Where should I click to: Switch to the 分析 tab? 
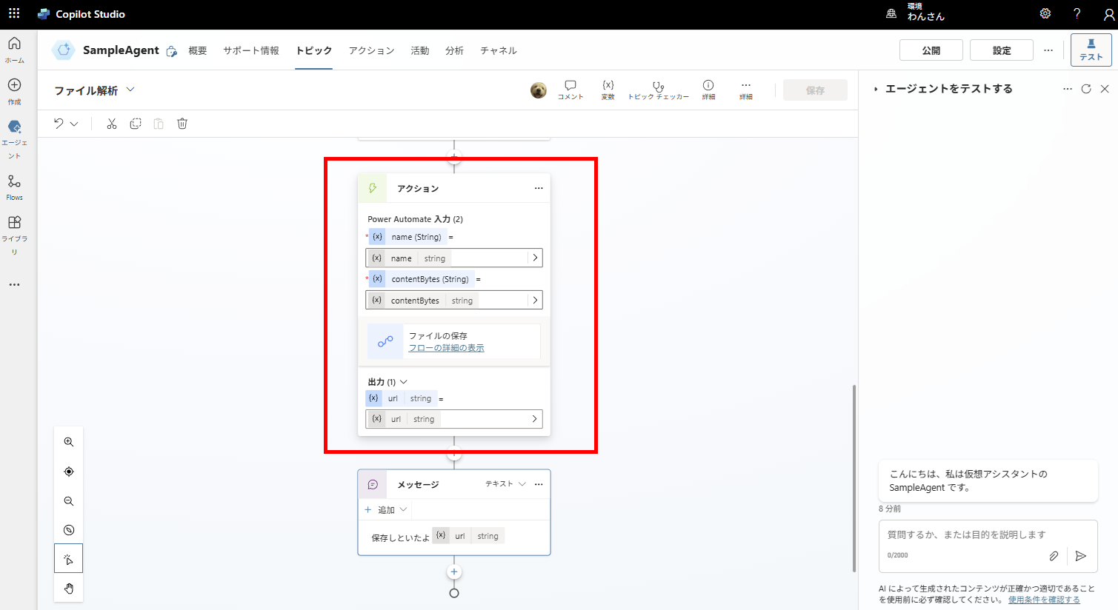[x=454, y=50]
